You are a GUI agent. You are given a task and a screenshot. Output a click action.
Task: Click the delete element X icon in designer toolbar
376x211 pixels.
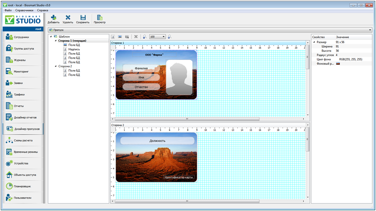(136, 37)
